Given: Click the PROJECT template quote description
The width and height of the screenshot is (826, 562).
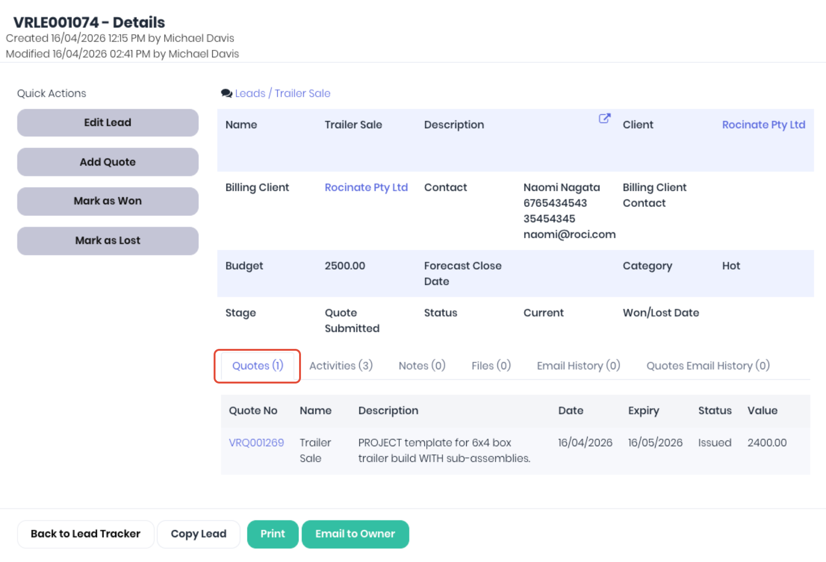Looking at the screenshot, I should pos(444,451).
